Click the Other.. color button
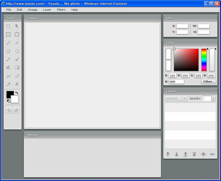Viewport: 221px width, 181px height. (x=208, y=82)
